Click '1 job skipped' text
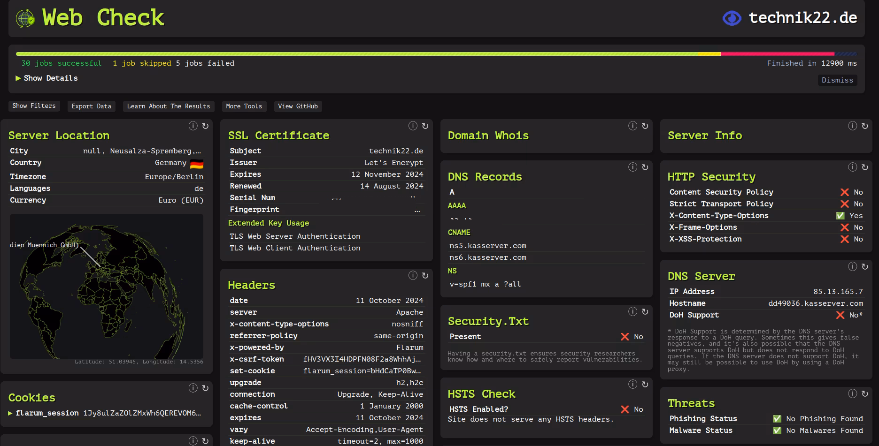 click(142, 63)
